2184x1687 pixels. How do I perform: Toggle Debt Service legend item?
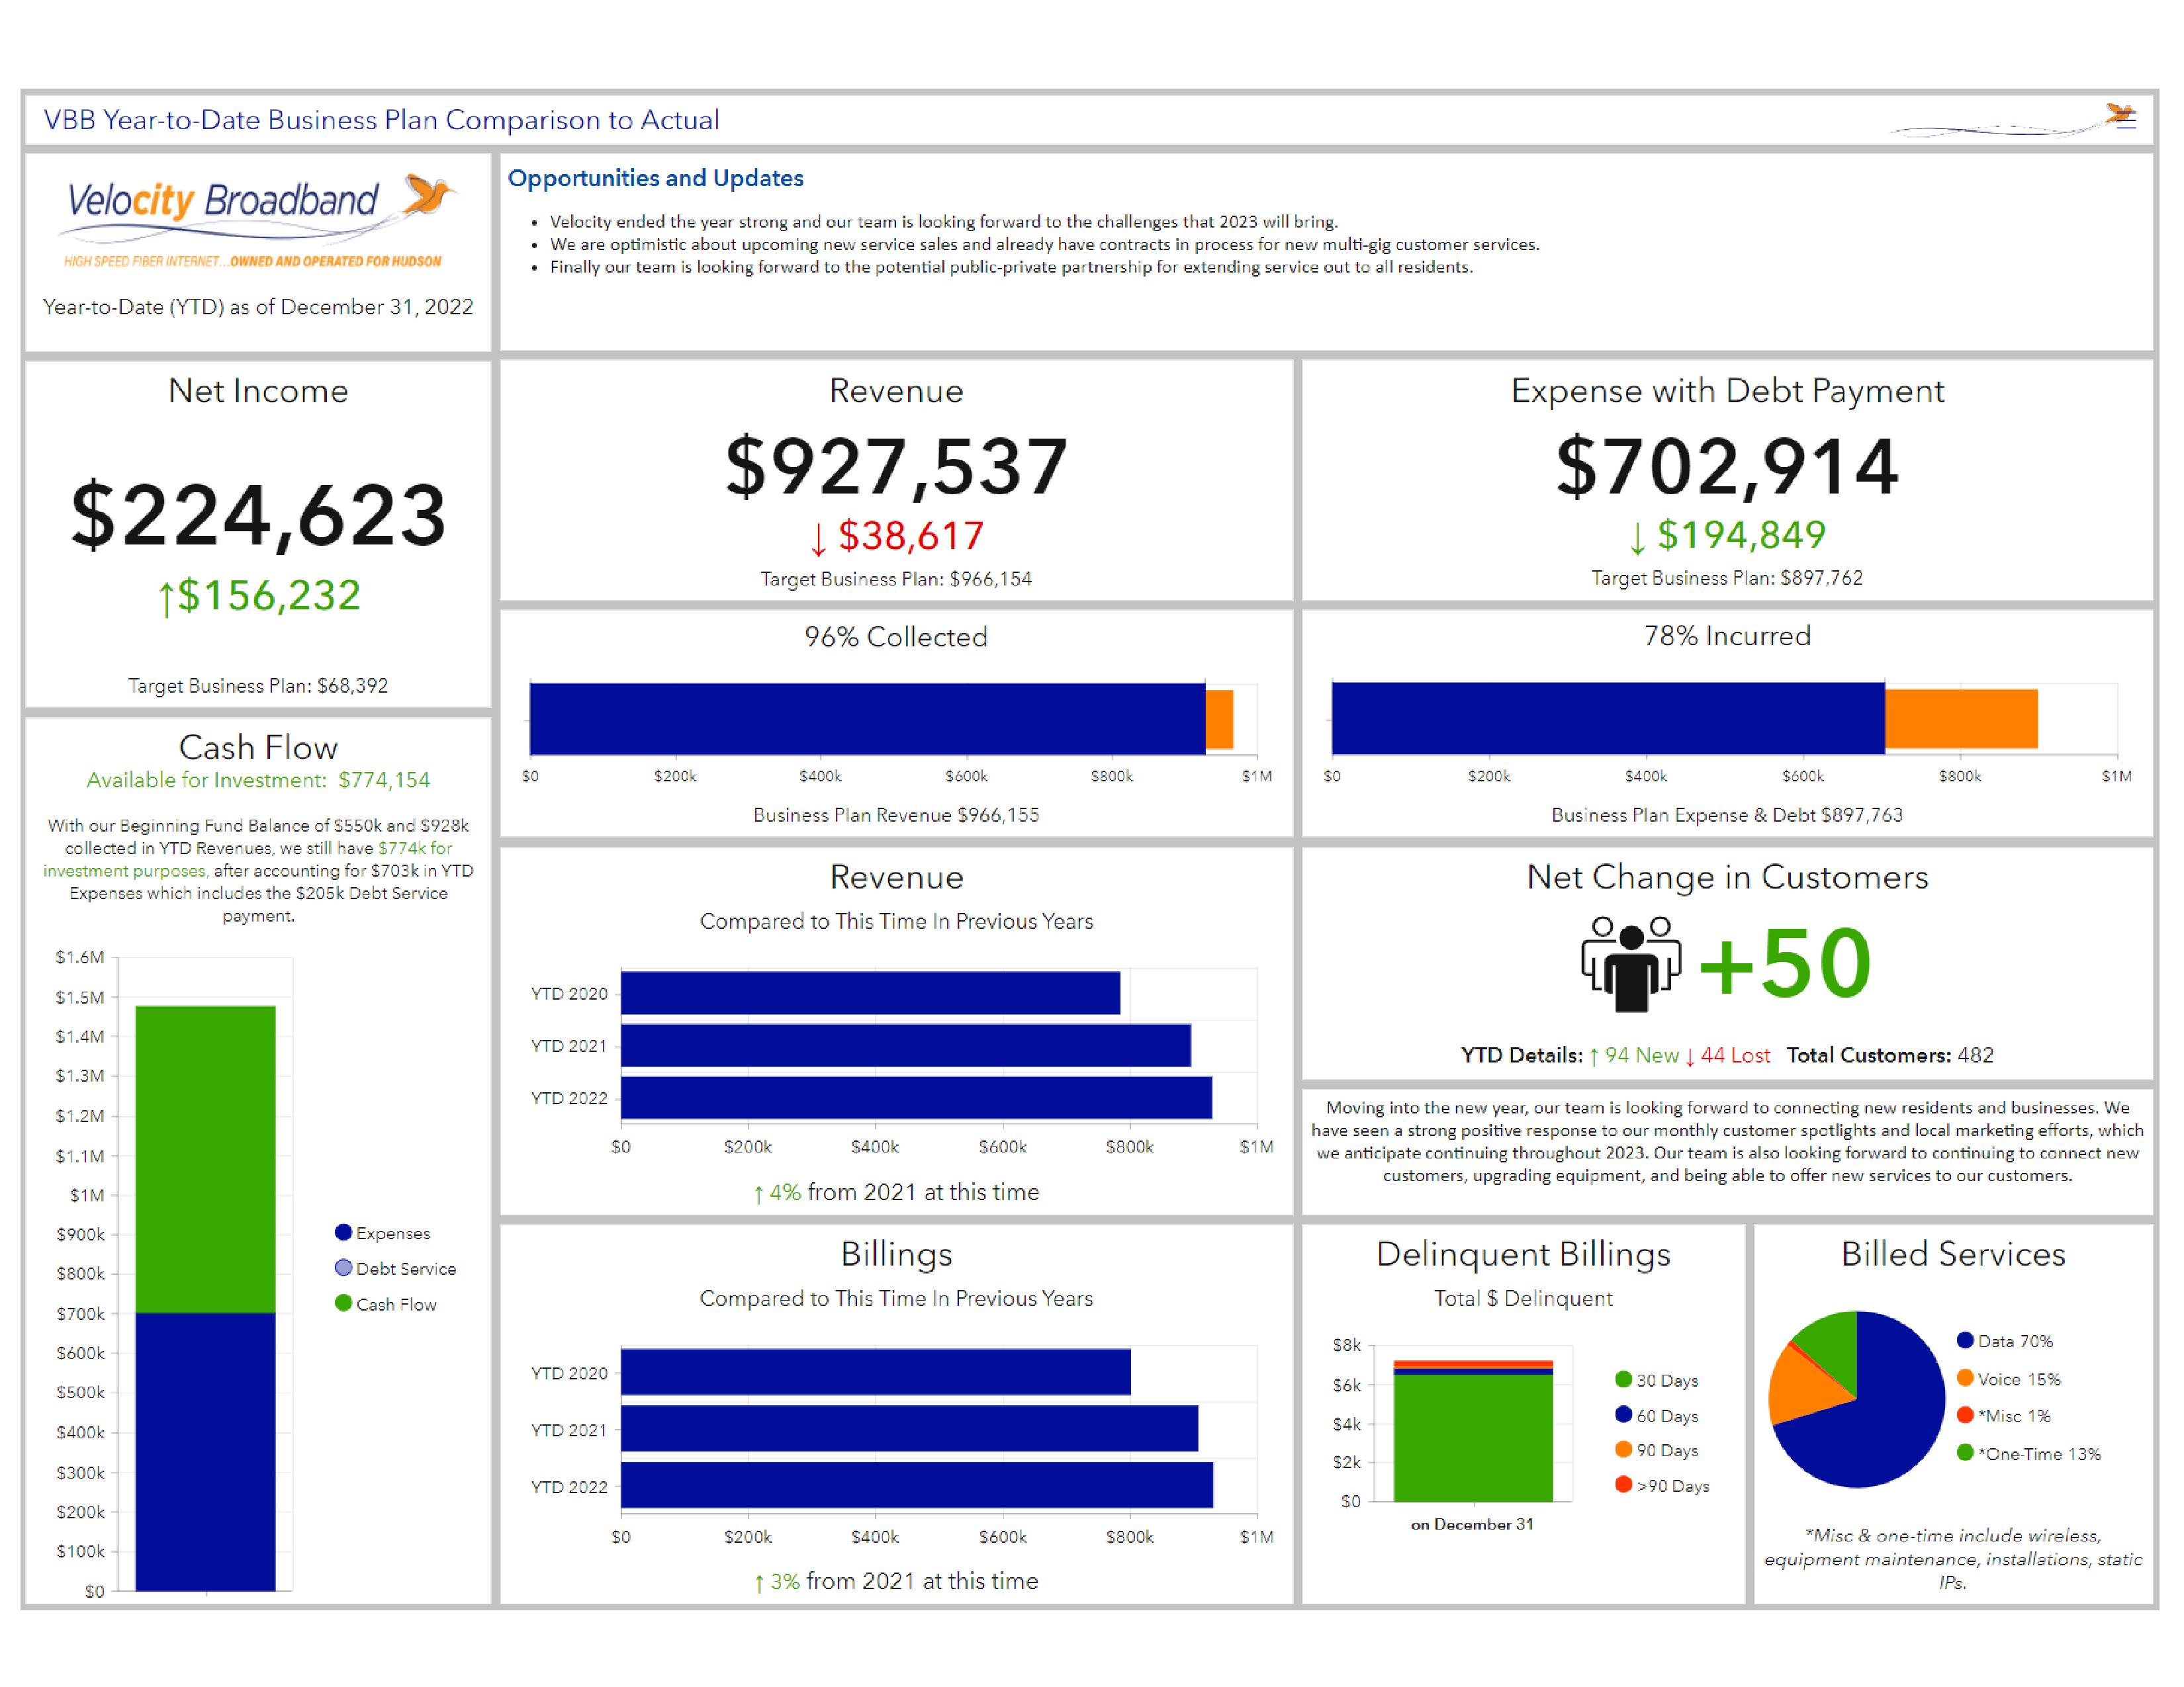tap(395, 1268)
